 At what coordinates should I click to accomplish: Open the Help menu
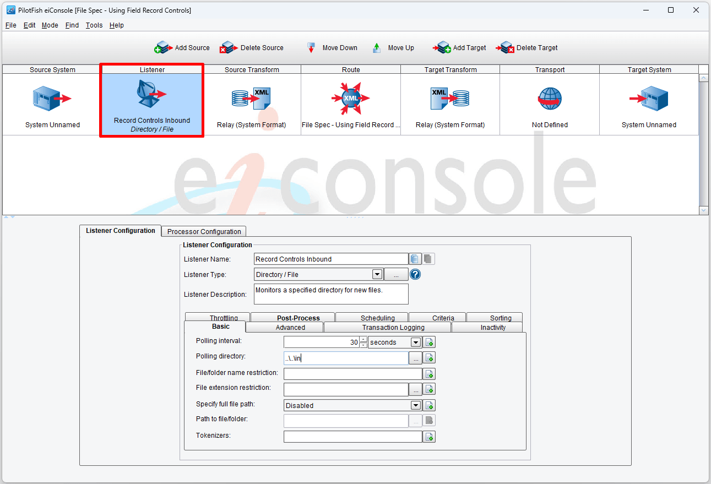[117, 25]
